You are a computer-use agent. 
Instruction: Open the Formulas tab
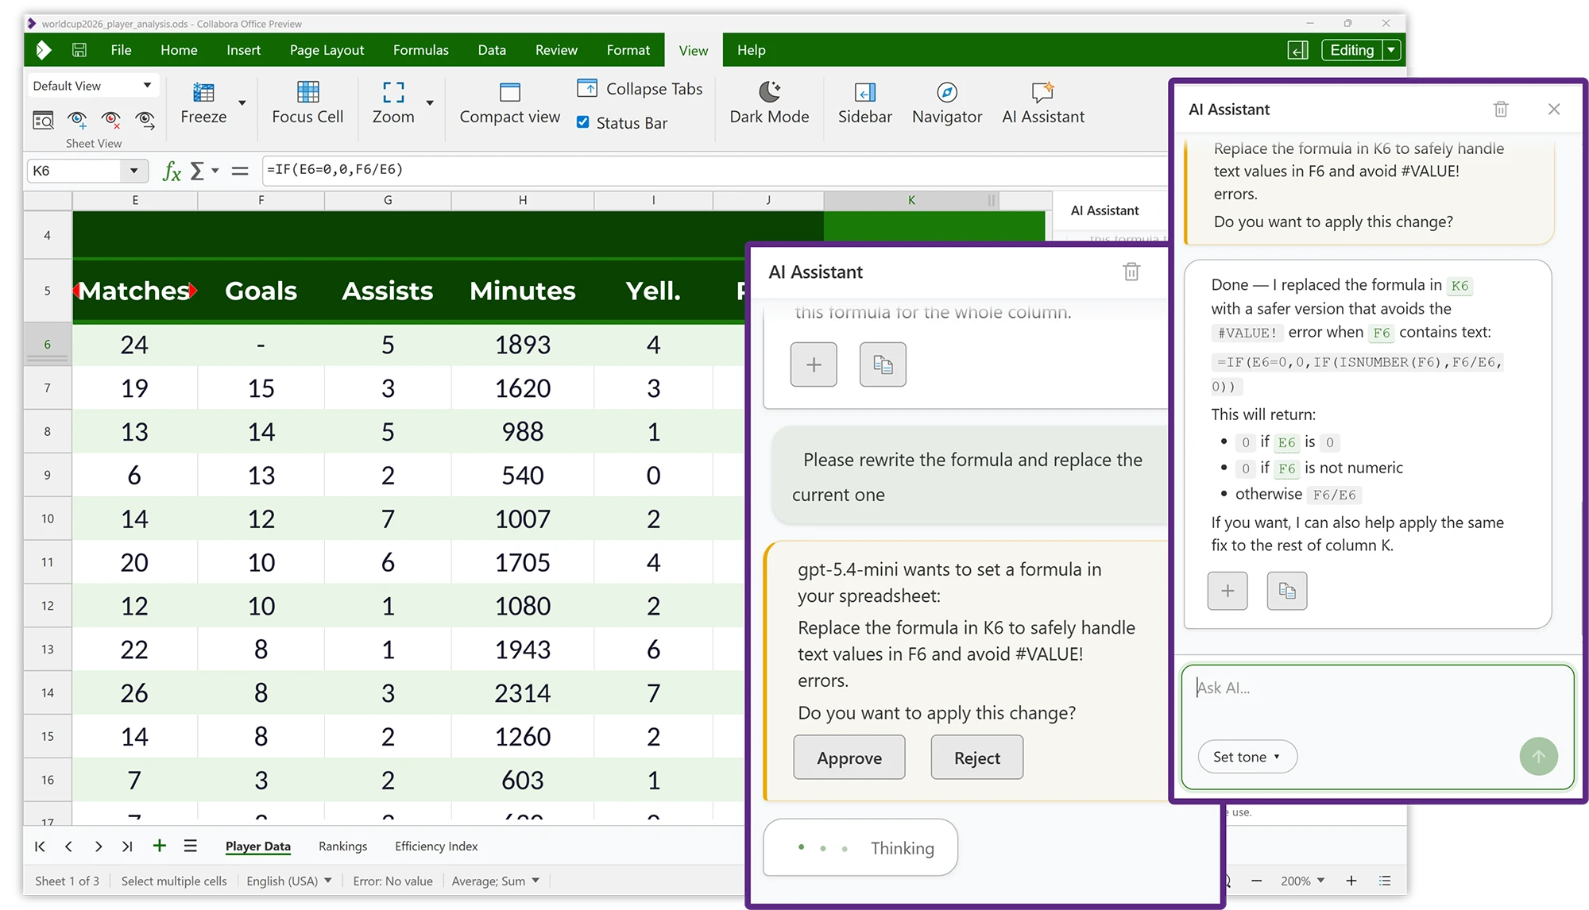(x=420, y=50)
